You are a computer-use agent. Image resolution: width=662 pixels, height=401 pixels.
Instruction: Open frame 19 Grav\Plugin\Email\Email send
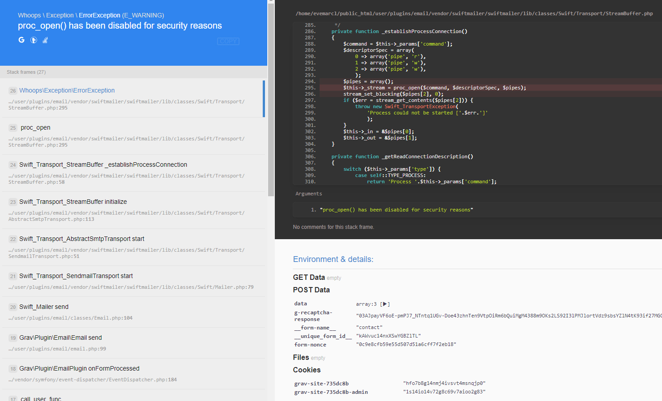[x=133, y=343]
